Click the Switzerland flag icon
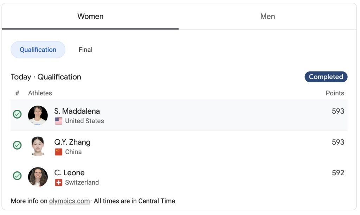360x215 pixels. click(59, 183)
